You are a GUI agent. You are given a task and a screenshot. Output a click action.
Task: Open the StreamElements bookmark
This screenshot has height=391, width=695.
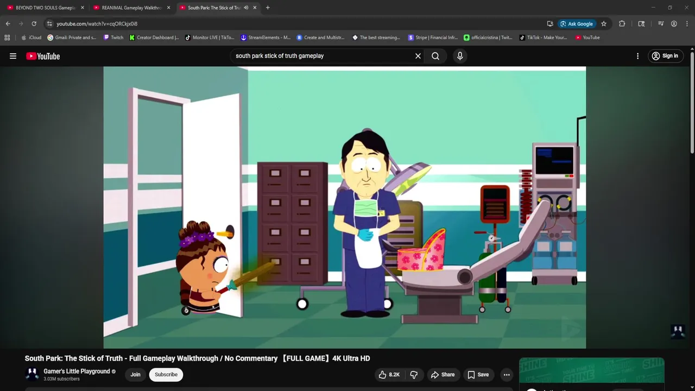coord(266,37)
